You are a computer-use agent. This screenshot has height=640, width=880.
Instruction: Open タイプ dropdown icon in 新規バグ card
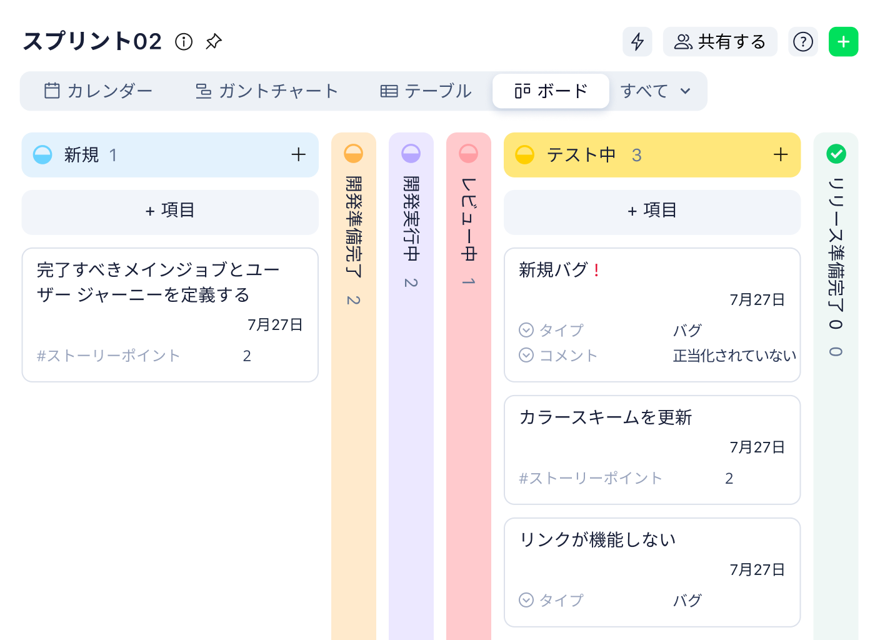coord(526,330)
